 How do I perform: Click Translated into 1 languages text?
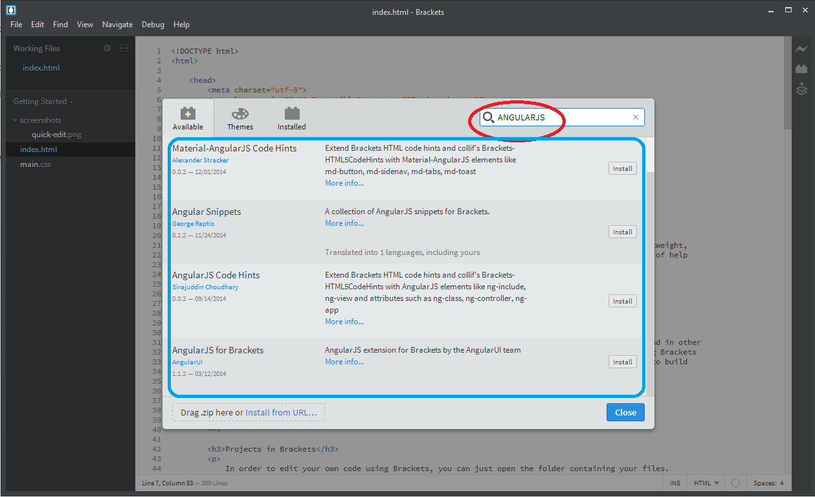(x=403, y=252)
